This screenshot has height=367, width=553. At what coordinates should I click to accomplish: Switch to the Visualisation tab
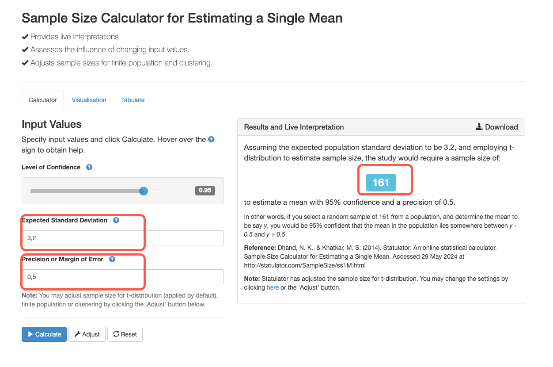tap(89, 100)
